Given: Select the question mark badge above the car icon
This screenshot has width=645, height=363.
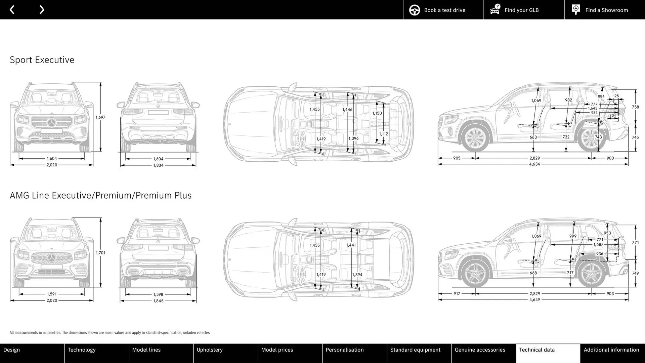Looking at the screenshot, I should 497,6.
